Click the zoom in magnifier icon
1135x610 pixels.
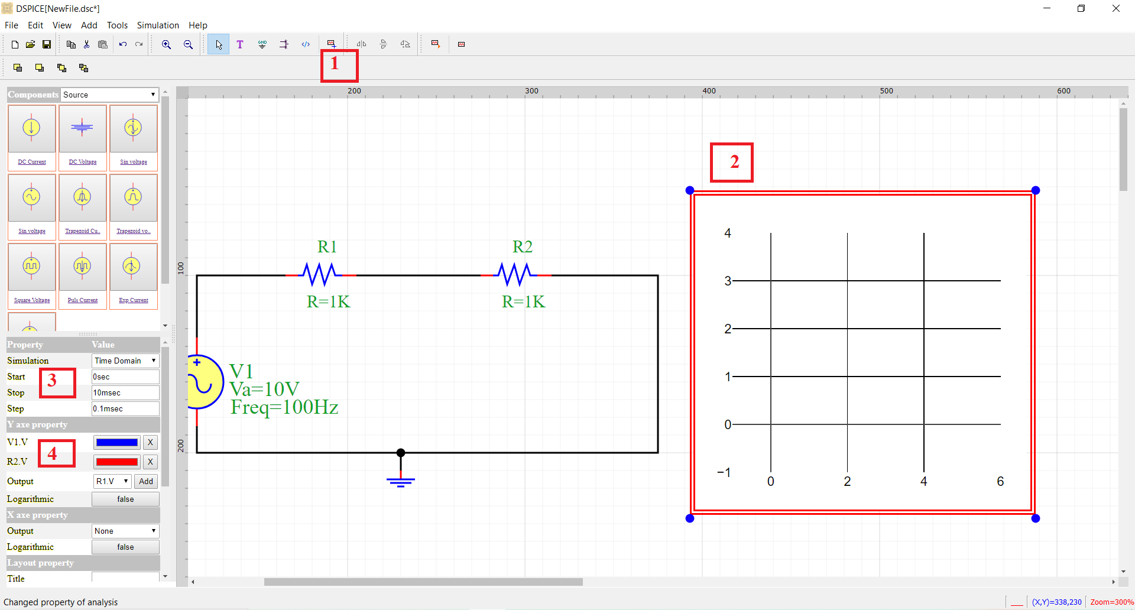[x=167, y=44]
